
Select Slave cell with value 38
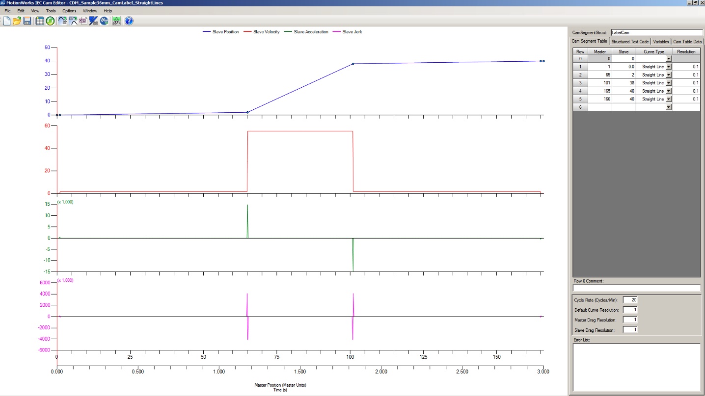click(624, 83)
